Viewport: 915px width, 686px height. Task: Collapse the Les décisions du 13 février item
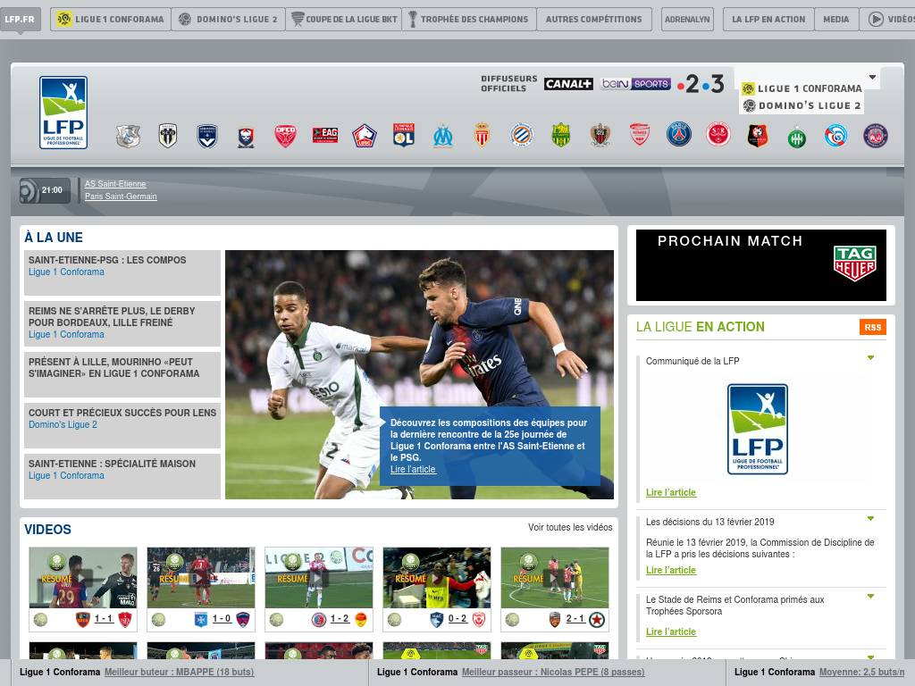click(870, 519)
